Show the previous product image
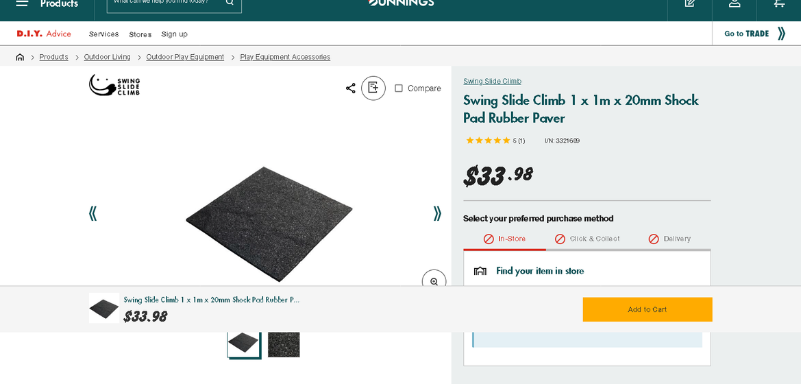The image size is (801, 384). [93, 213]
